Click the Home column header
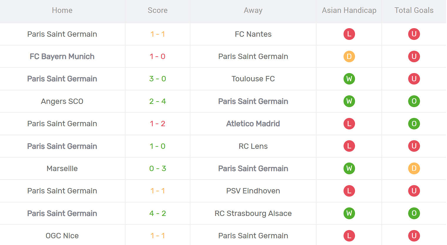This screenshot has height=245, width=447. click(62, 10)
